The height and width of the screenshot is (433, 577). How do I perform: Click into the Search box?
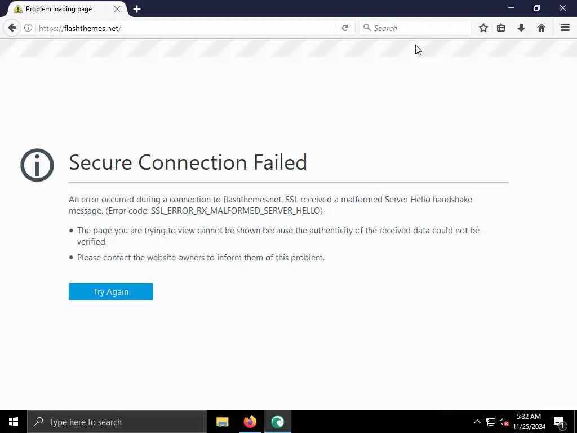pos(420,28)
